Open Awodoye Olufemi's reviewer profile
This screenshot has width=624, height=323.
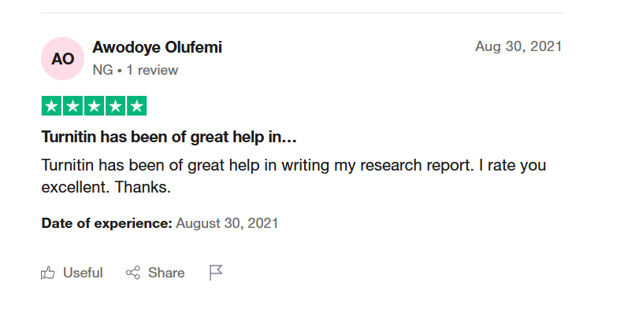point(158,47)
